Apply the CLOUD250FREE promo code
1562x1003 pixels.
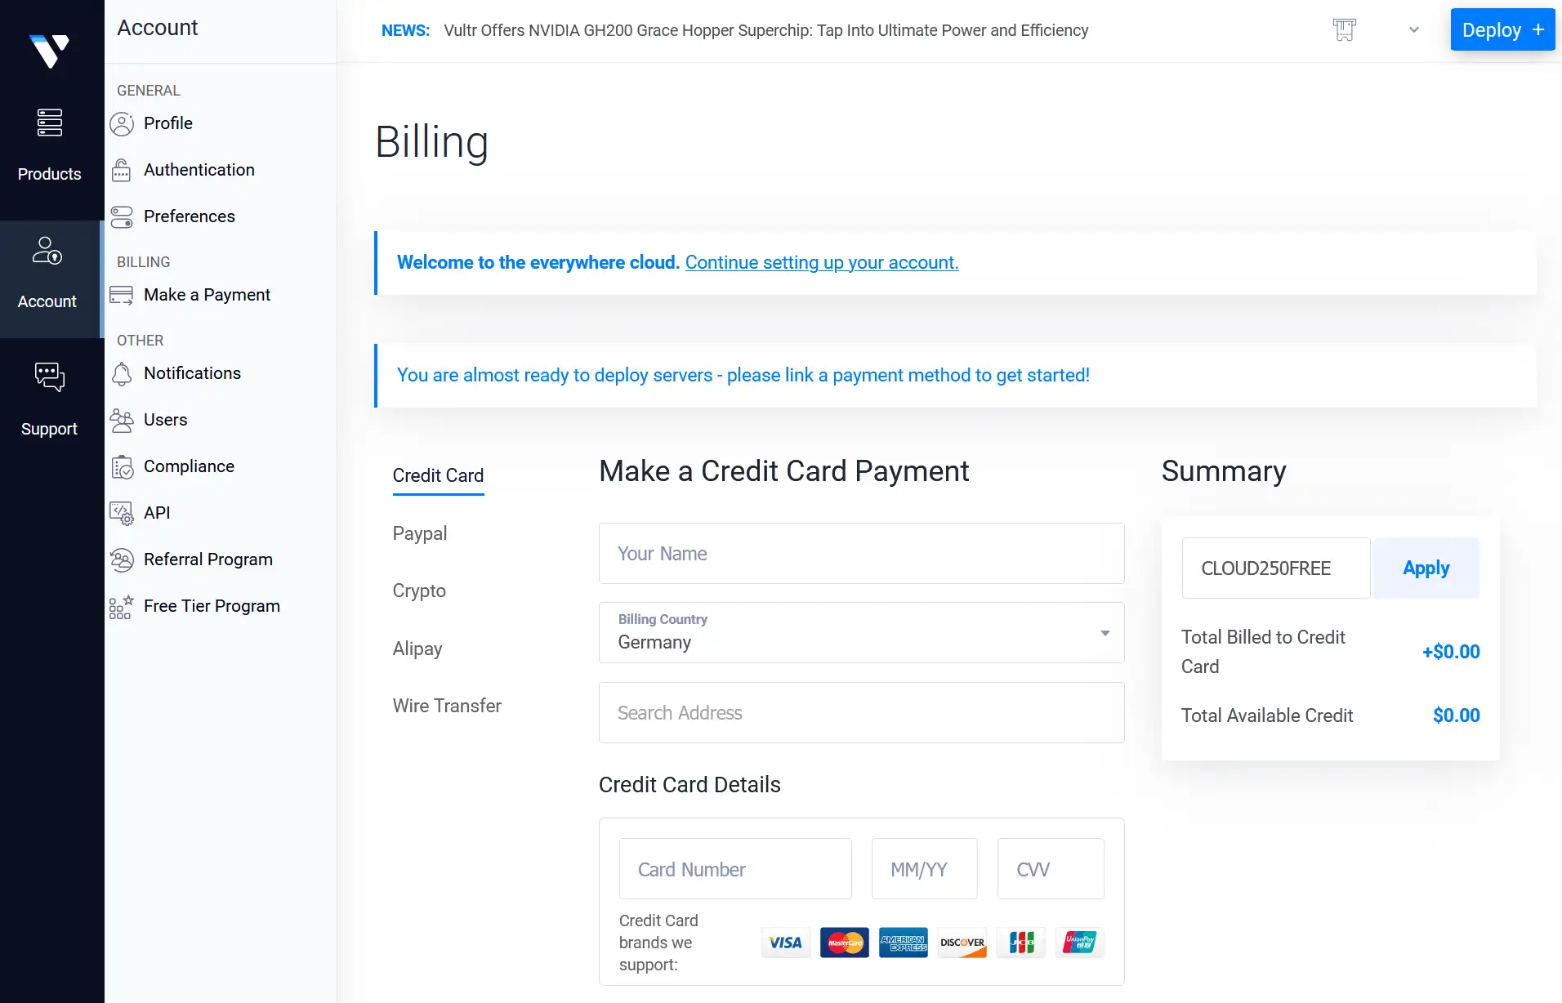[1426, 568]
